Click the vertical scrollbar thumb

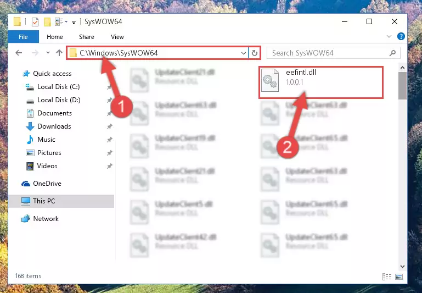(402, 86)
